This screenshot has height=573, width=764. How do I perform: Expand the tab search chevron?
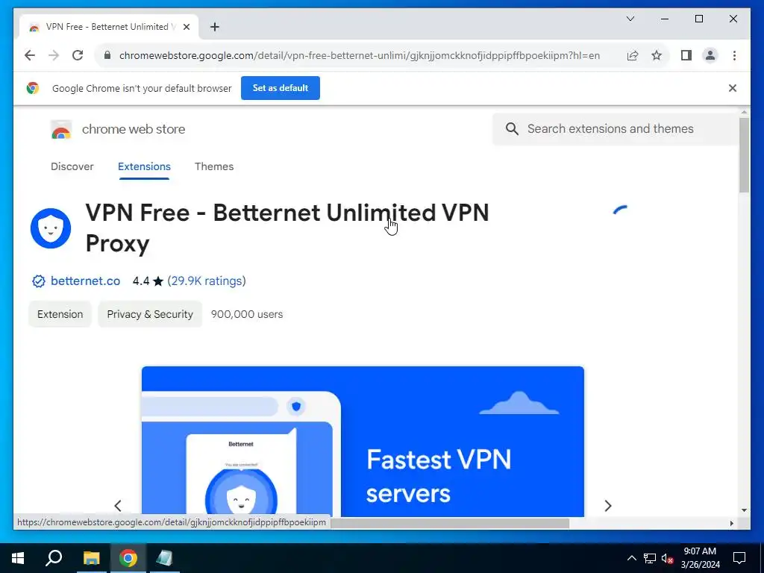click(x=630, y=19)
